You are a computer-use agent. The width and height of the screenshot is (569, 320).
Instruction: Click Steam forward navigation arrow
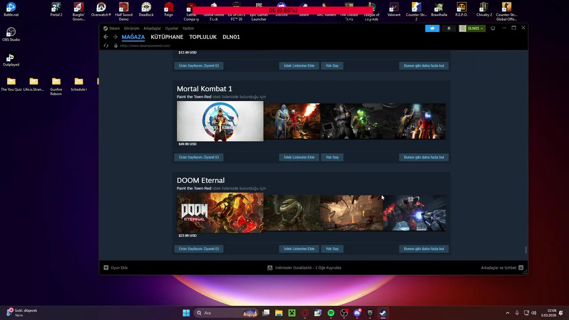point(115,37)
